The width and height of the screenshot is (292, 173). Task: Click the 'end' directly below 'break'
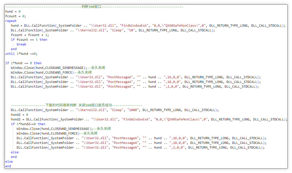(14, 49)
